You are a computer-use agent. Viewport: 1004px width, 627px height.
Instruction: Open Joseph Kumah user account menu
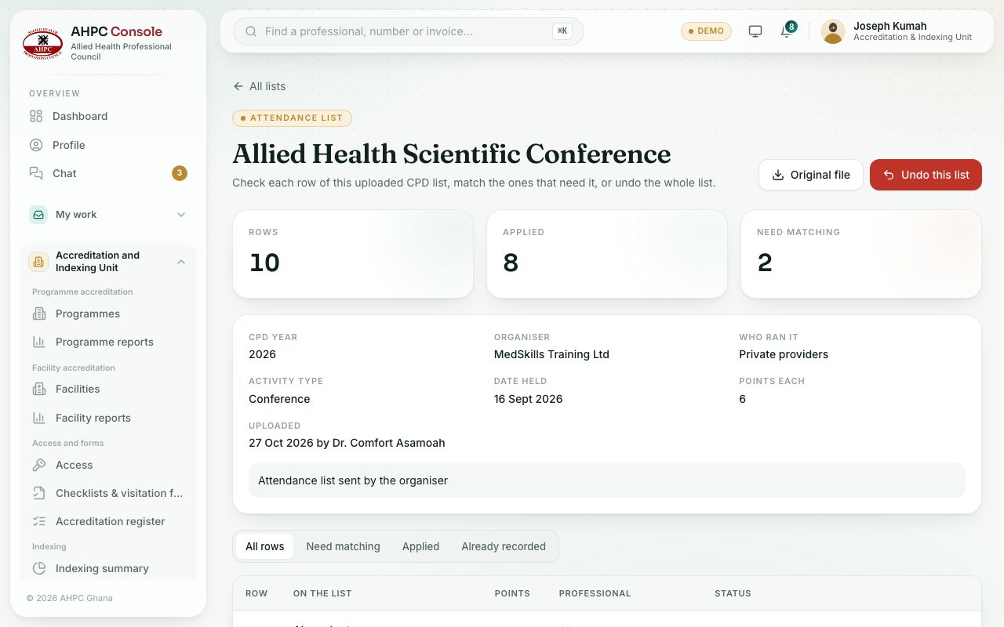tap(897, 31)
